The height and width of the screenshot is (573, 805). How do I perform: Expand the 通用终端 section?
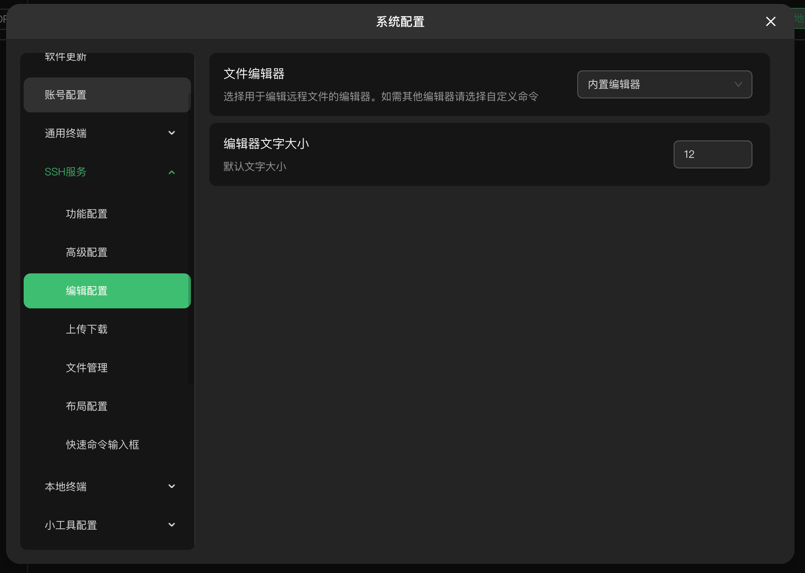[x=107, y=133]
